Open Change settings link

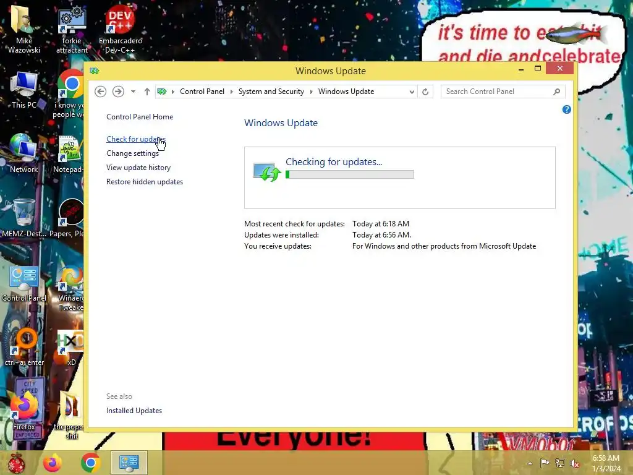coord(132,153)
